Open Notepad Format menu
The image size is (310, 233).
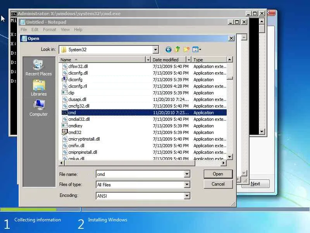50,30
